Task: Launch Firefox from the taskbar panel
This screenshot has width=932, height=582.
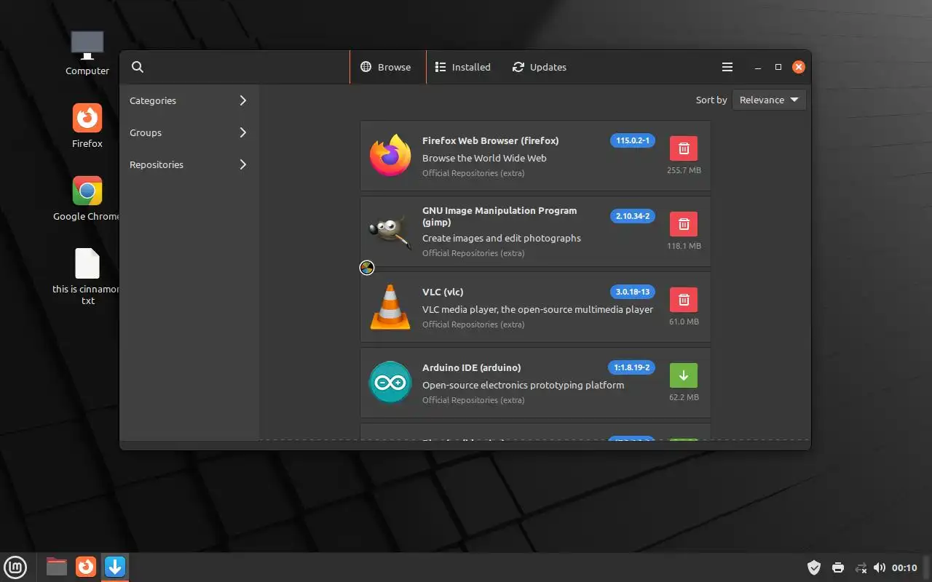Action: [86, 567]
